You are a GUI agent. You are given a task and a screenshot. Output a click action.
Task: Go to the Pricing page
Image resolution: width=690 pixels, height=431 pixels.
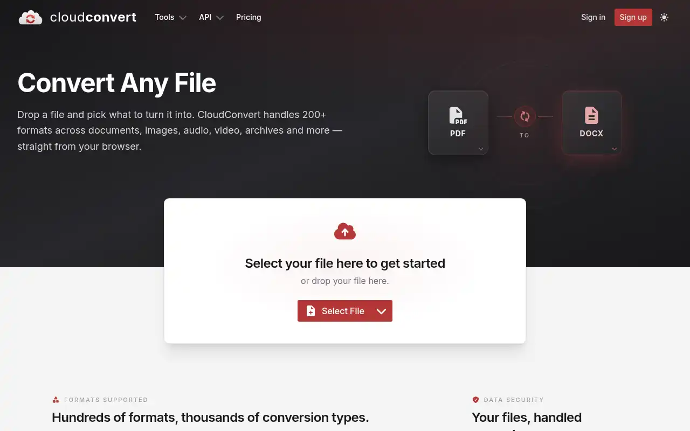coord(249,17)
